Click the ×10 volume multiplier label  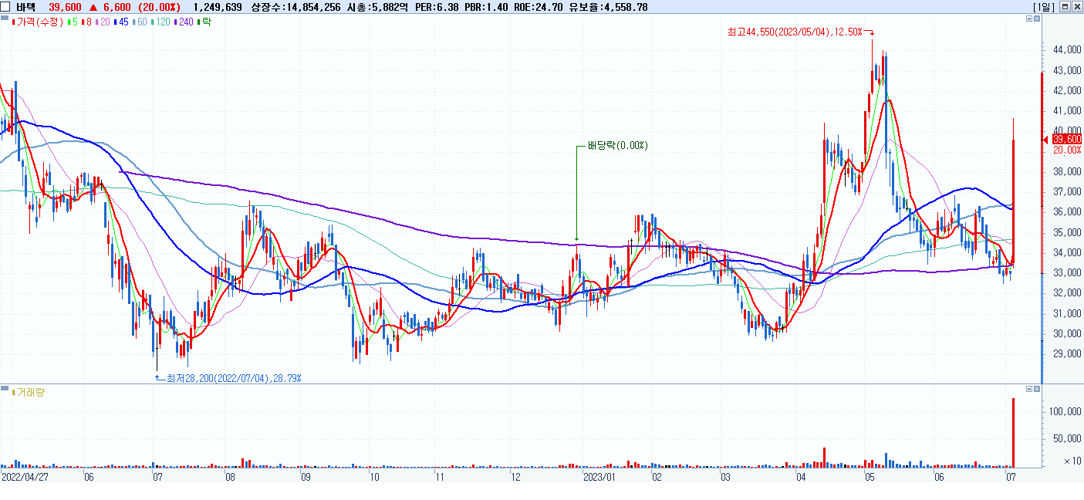point(1072,461)
